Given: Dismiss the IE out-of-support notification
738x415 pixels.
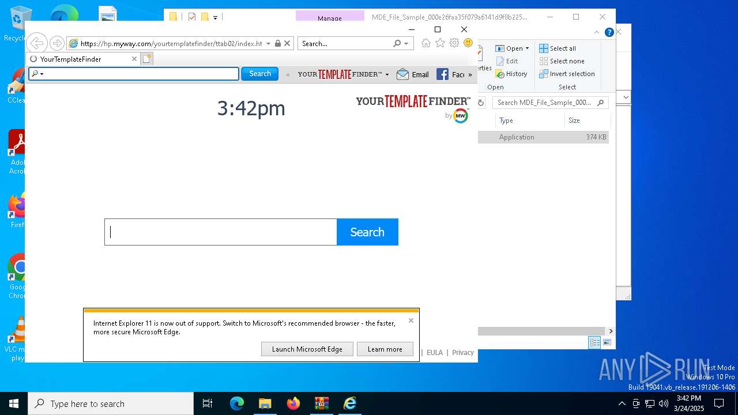Looking at the screenshot, I should [411, 320].
